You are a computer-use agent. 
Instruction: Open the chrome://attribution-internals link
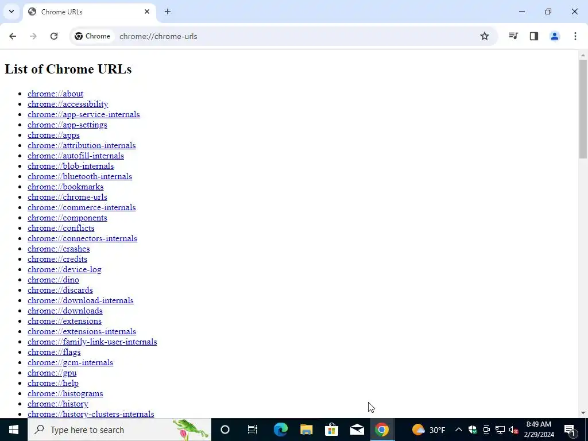coord(82,145)
